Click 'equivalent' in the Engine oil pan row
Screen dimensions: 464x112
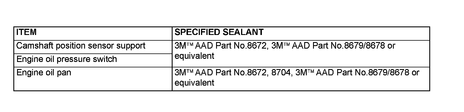194,83
